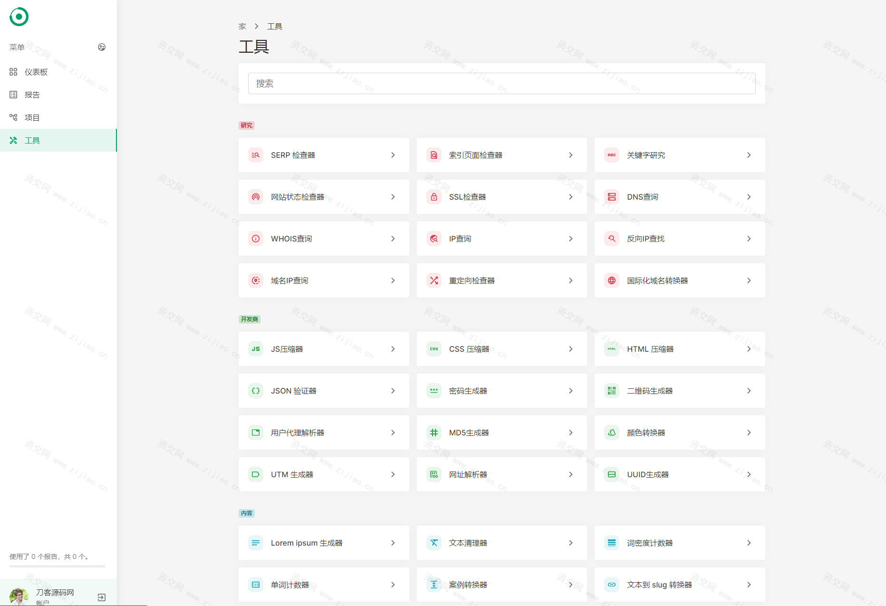This screenshot has height=606, width=886.
Task: Click the 索引页面检查器 icon
Action: (x=434, y=155)
